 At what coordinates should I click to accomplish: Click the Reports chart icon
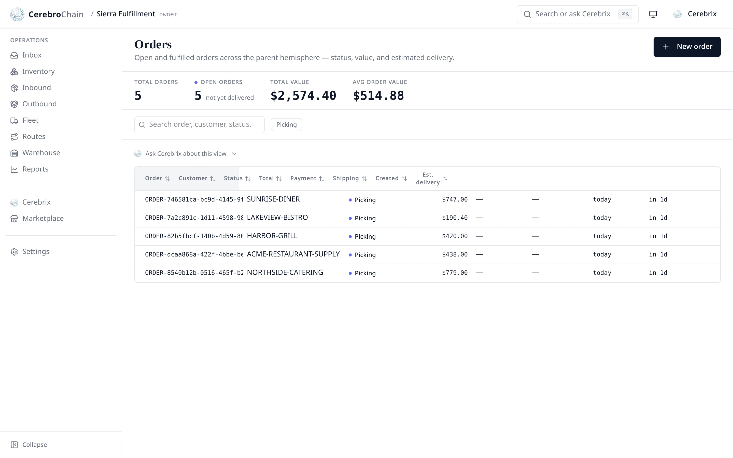[14, 169]
